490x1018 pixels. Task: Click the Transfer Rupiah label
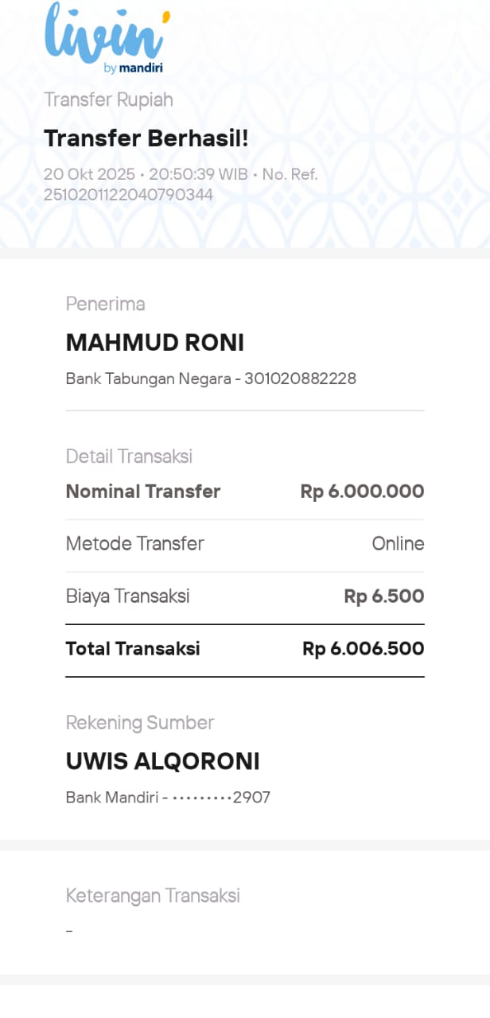(x=108, y=99)
